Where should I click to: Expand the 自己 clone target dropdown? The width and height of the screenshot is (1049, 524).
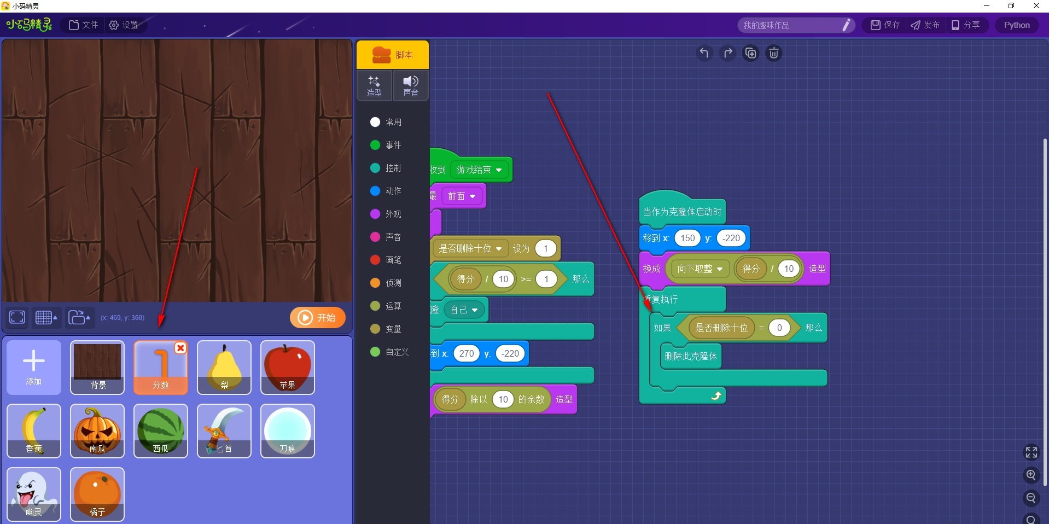[464, 310]
